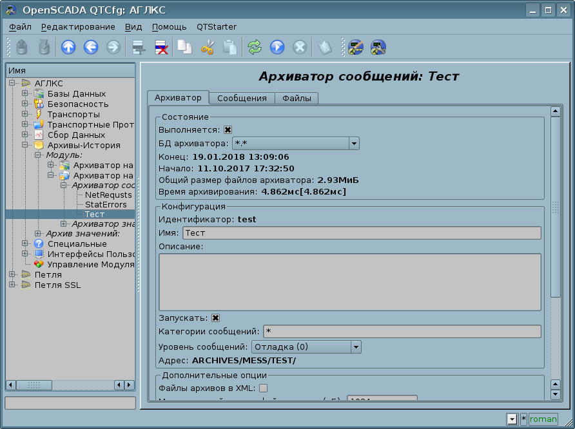Click the Управление Модулями colored cubes icon
The image size is (575, 429).
click(39, 264)
